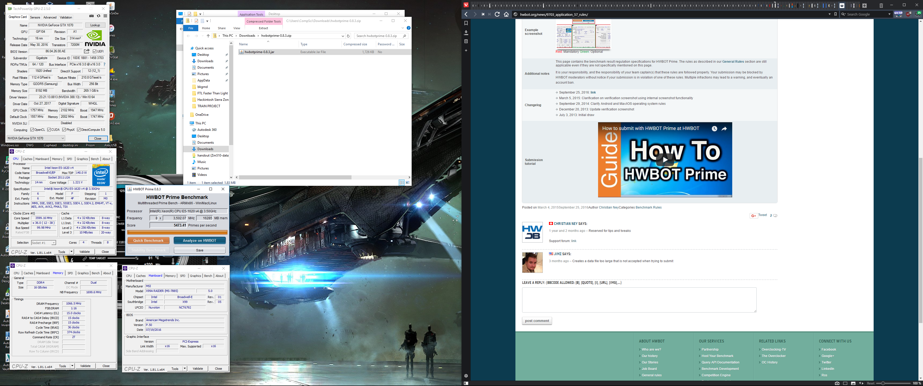Open Tools dropdown arrow in CPU-Z Mainboard window
The height and width of the screenshot is (386, 923).
[185, 369]
